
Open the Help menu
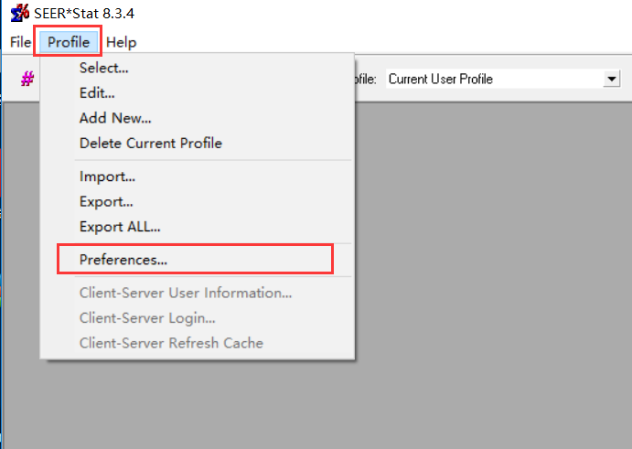point(121,42)
